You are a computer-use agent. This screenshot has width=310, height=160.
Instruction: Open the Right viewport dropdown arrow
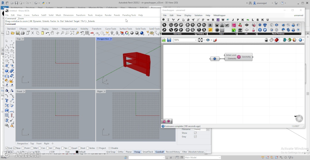click(x=105, y=91)
